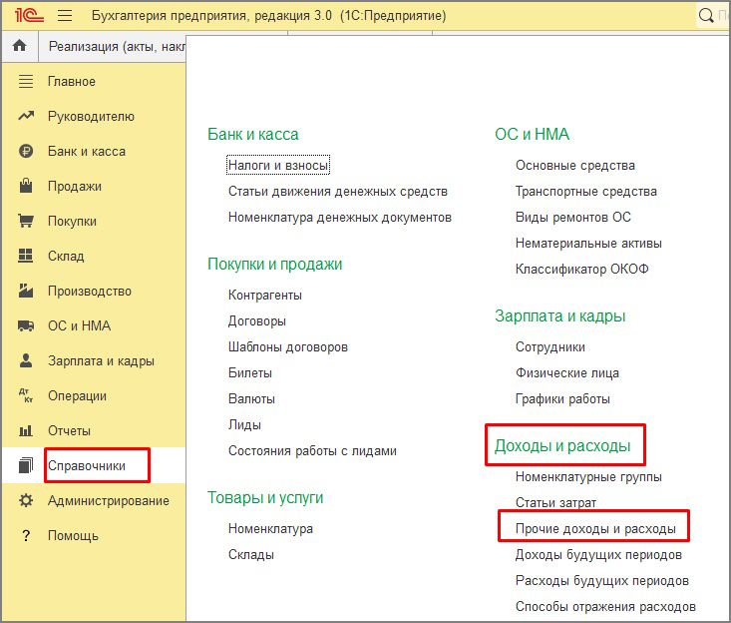Click the Доходы и расходы group heading
The image size is (731, 623).
[x=562, y=445]
